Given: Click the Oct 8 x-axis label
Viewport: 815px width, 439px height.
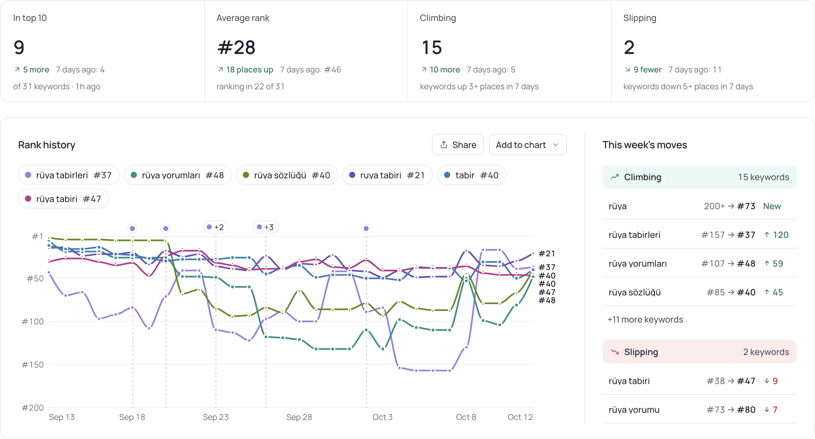Looking at the screenshot, I should click(466, 417).
